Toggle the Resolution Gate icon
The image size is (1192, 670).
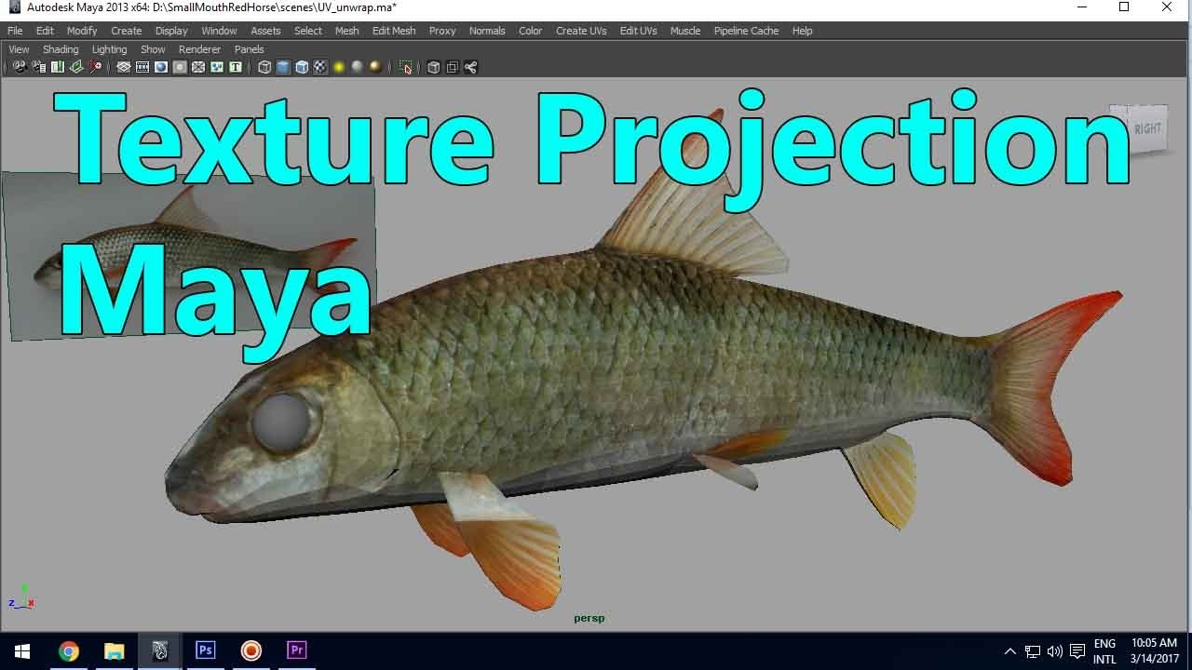tap(161, 67)
